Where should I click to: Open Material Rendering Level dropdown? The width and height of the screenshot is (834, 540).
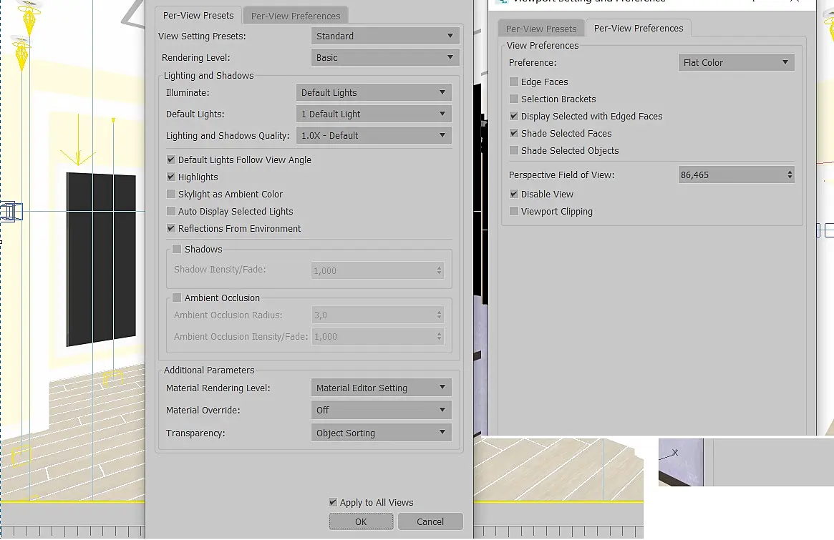pyautogui.click(x=381, y=388)
